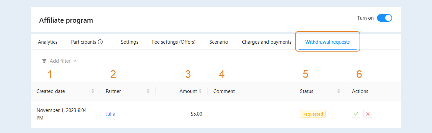This screenshot has height=133, width=432.
Task: Sort the Status column using the arrows icon
Action: click(x=339, y=91)
